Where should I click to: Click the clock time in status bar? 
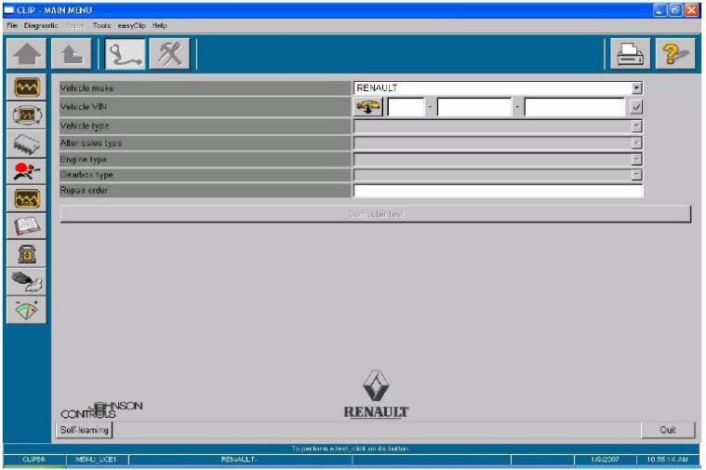point(667,459)
